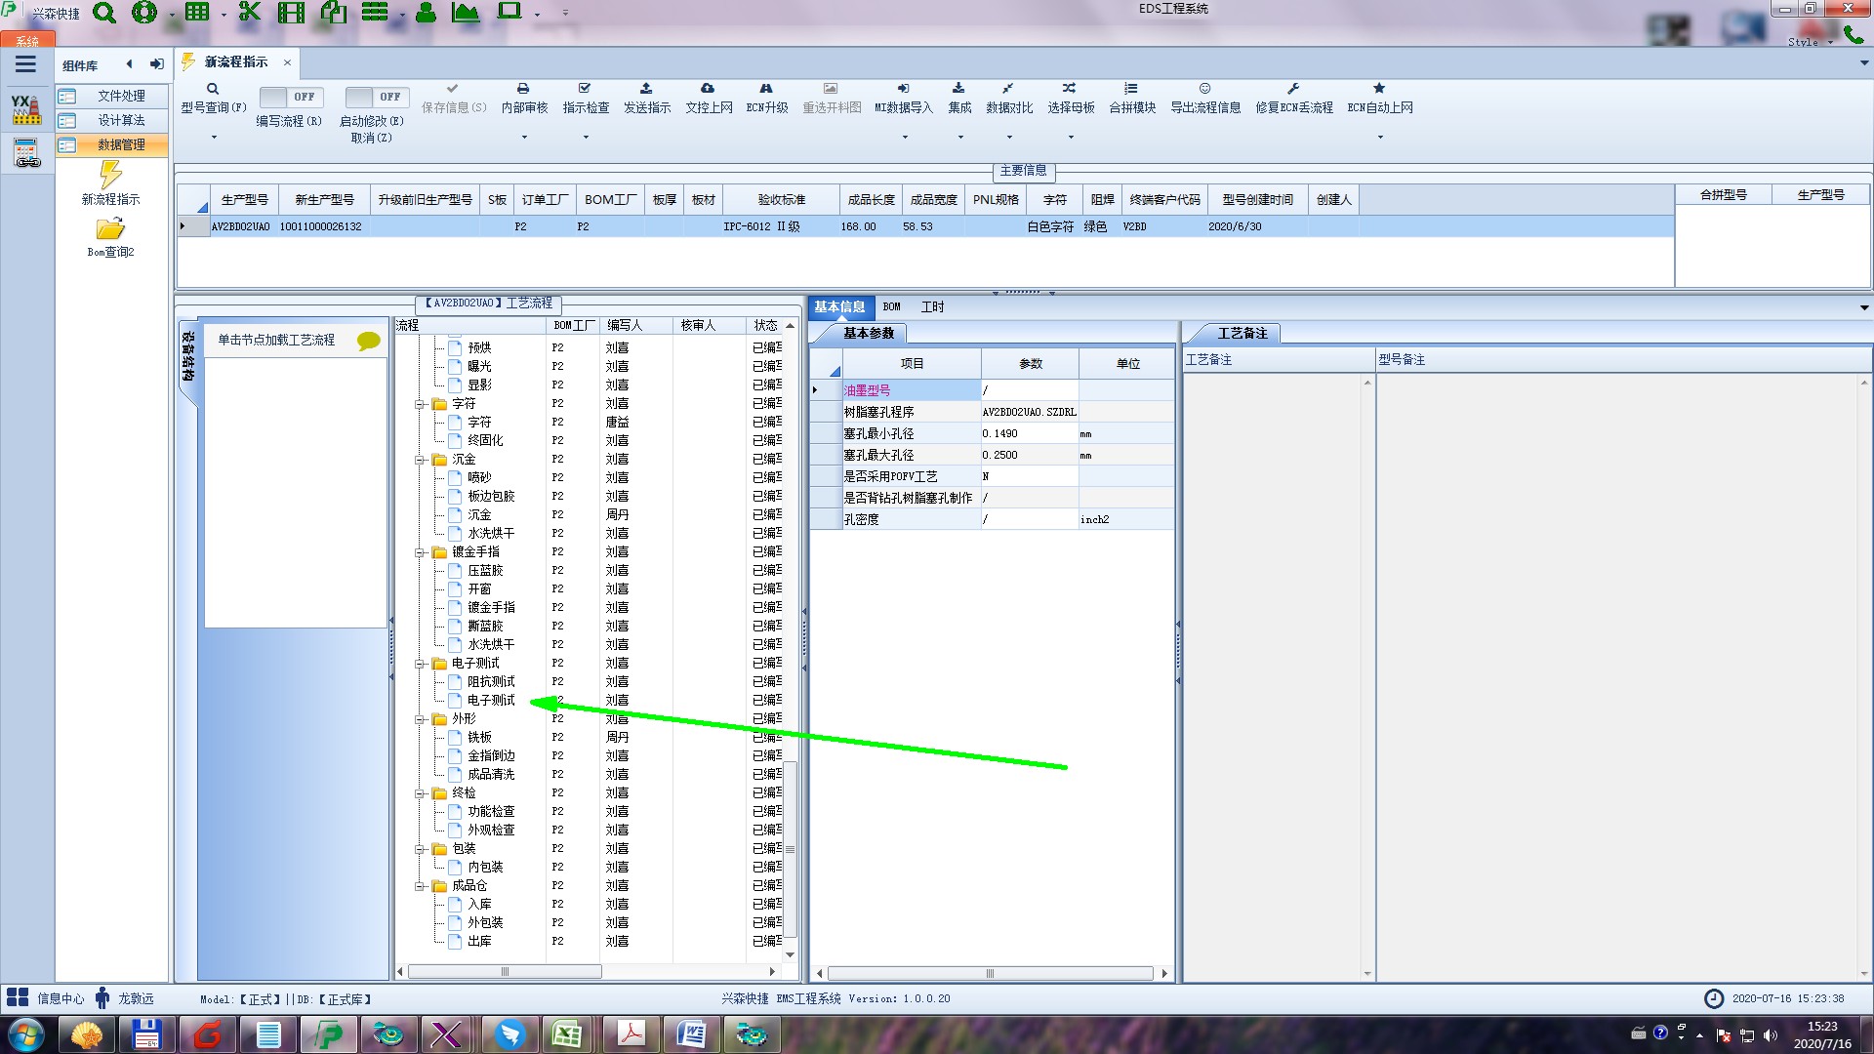Click 型号查询(F) toolbar button
1874x1054 pixels.
(213, 99)
